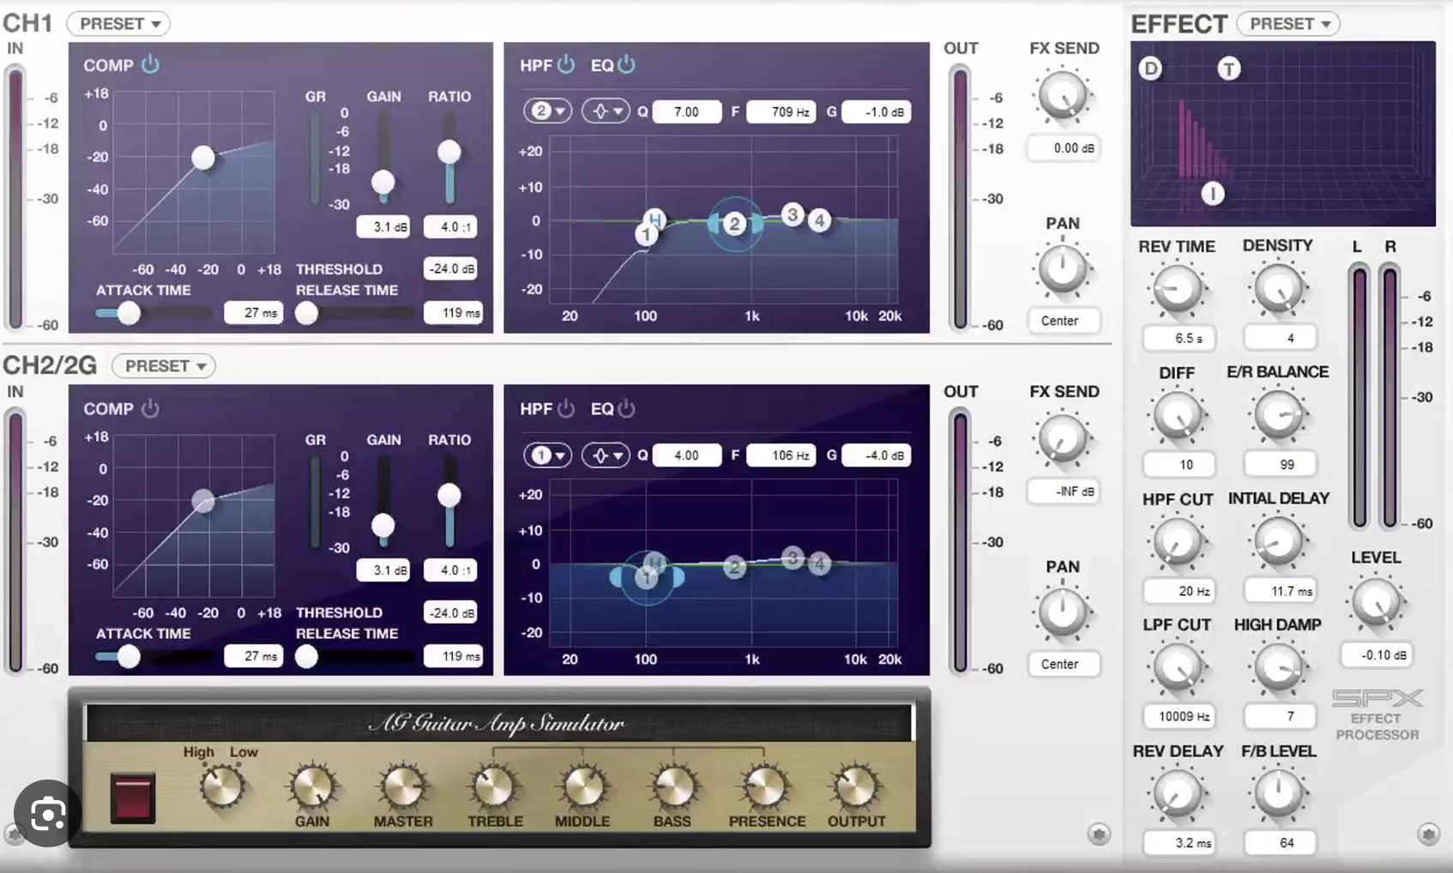Select CH1 EQ band 3 node

[793, 214]
